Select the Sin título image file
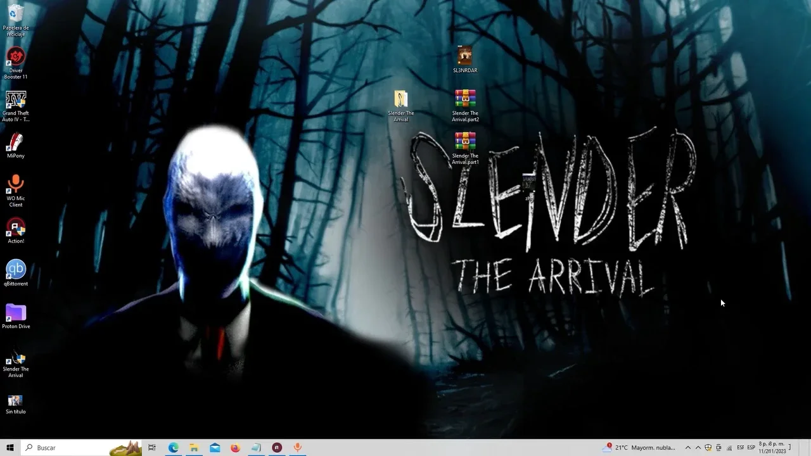811x456 pixels. (16, 404)
